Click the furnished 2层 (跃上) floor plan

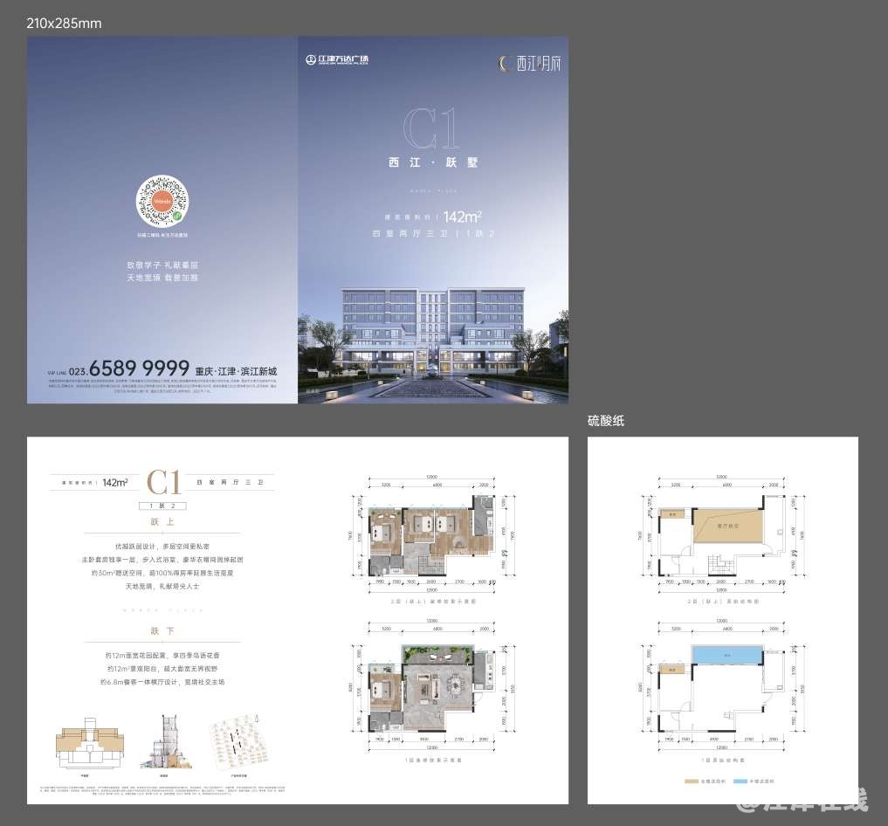433,535
